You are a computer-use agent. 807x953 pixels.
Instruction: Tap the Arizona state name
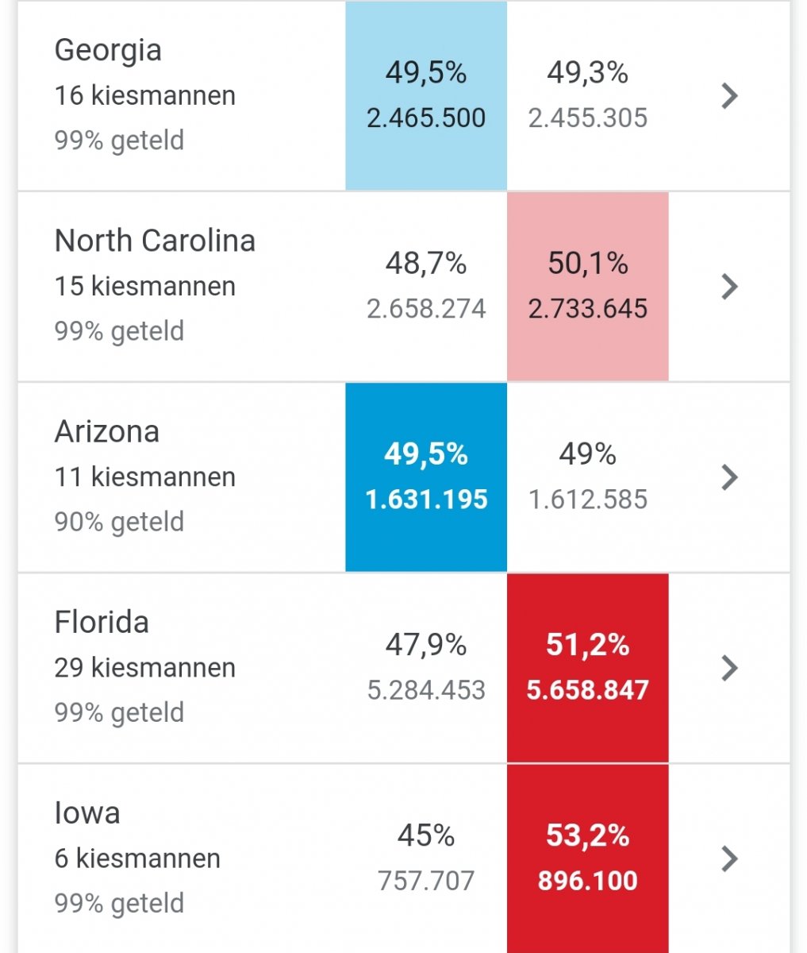[x=107, y=431]
